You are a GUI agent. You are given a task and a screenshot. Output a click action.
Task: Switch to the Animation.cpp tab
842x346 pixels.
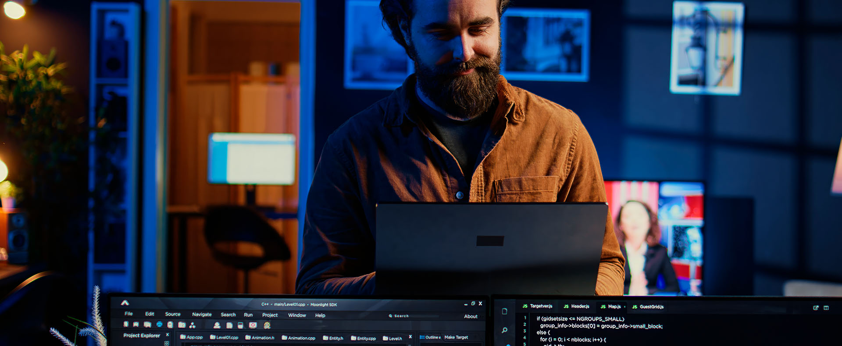299,338
